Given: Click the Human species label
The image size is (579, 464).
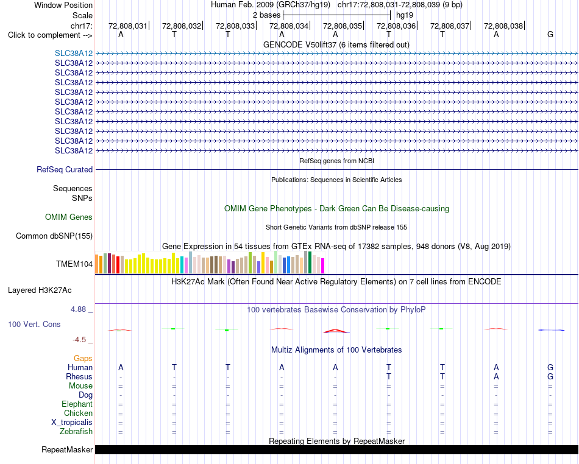Looking at the screenshot, I should tap(80, 367).
